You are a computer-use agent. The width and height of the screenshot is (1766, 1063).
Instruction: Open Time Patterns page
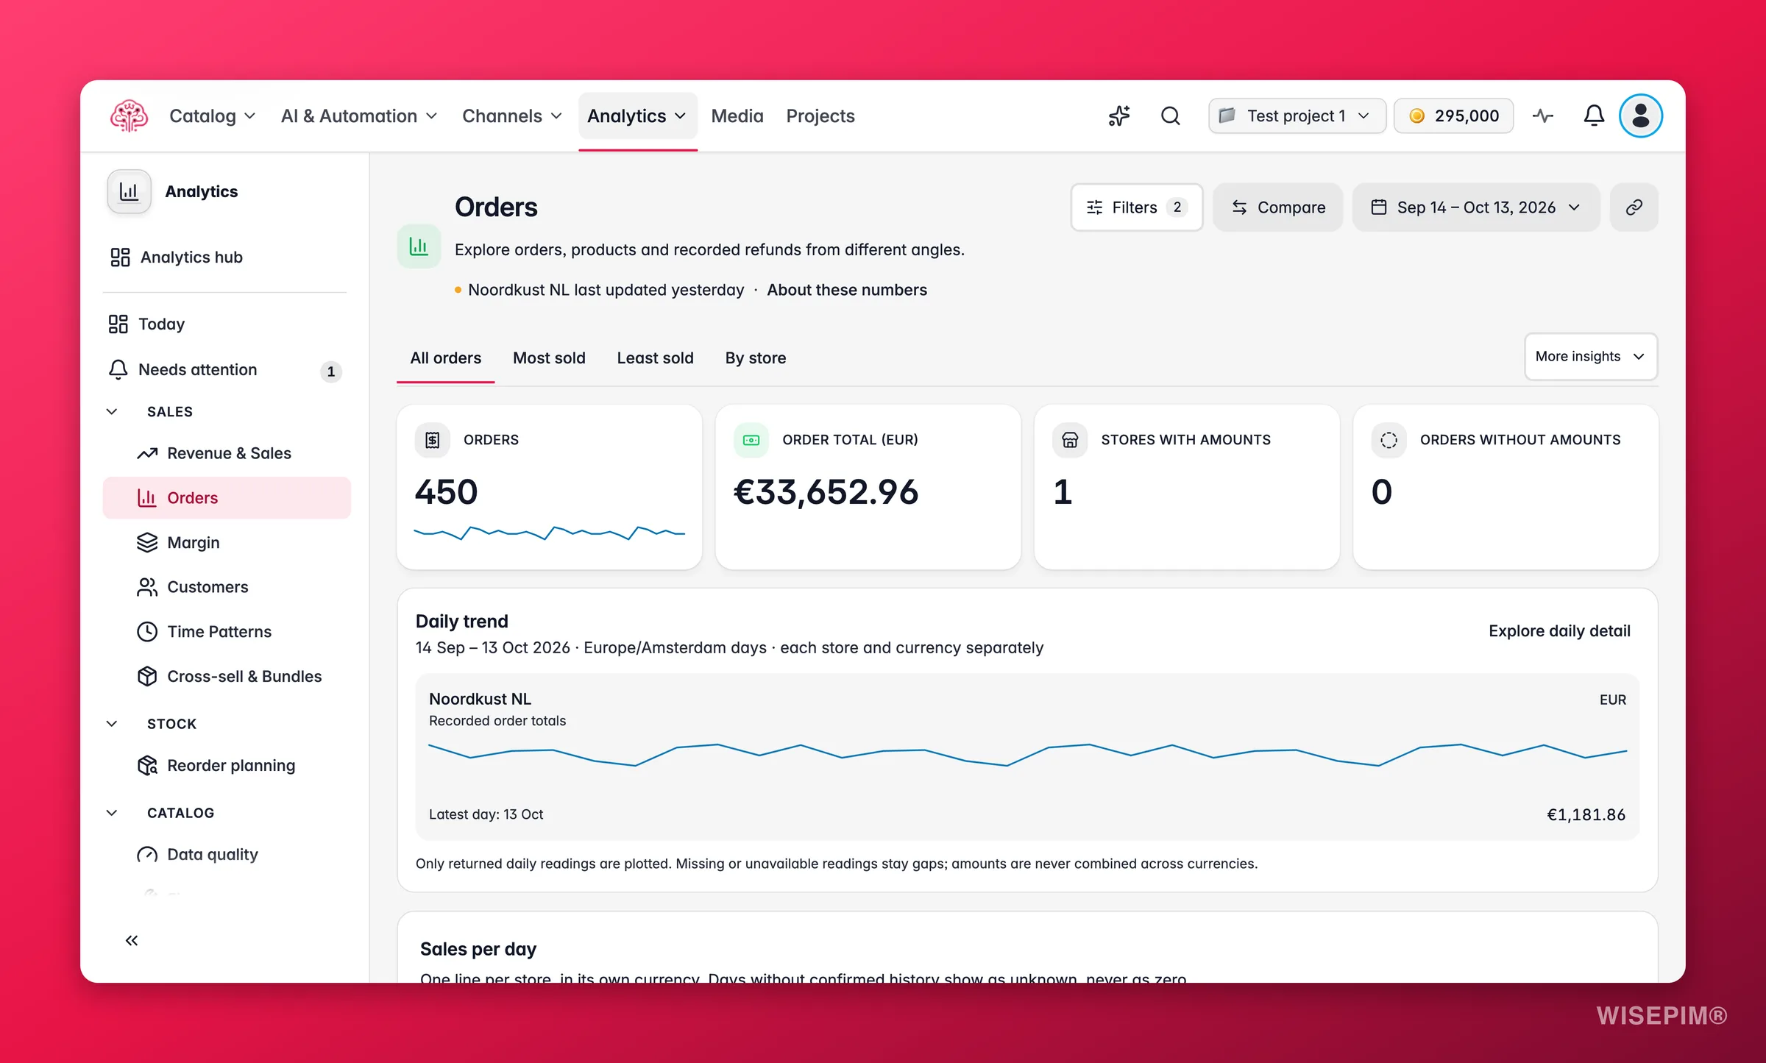(227, 631)
